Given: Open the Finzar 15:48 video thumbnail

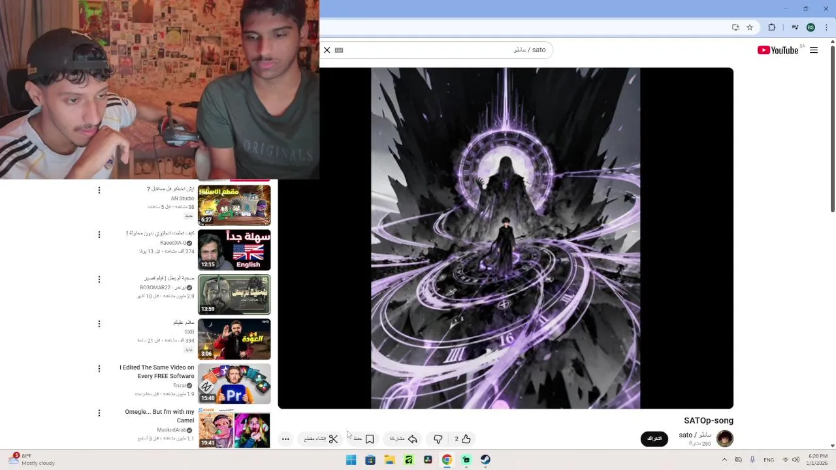Looking at the screenshot, I should coord(234,384).
